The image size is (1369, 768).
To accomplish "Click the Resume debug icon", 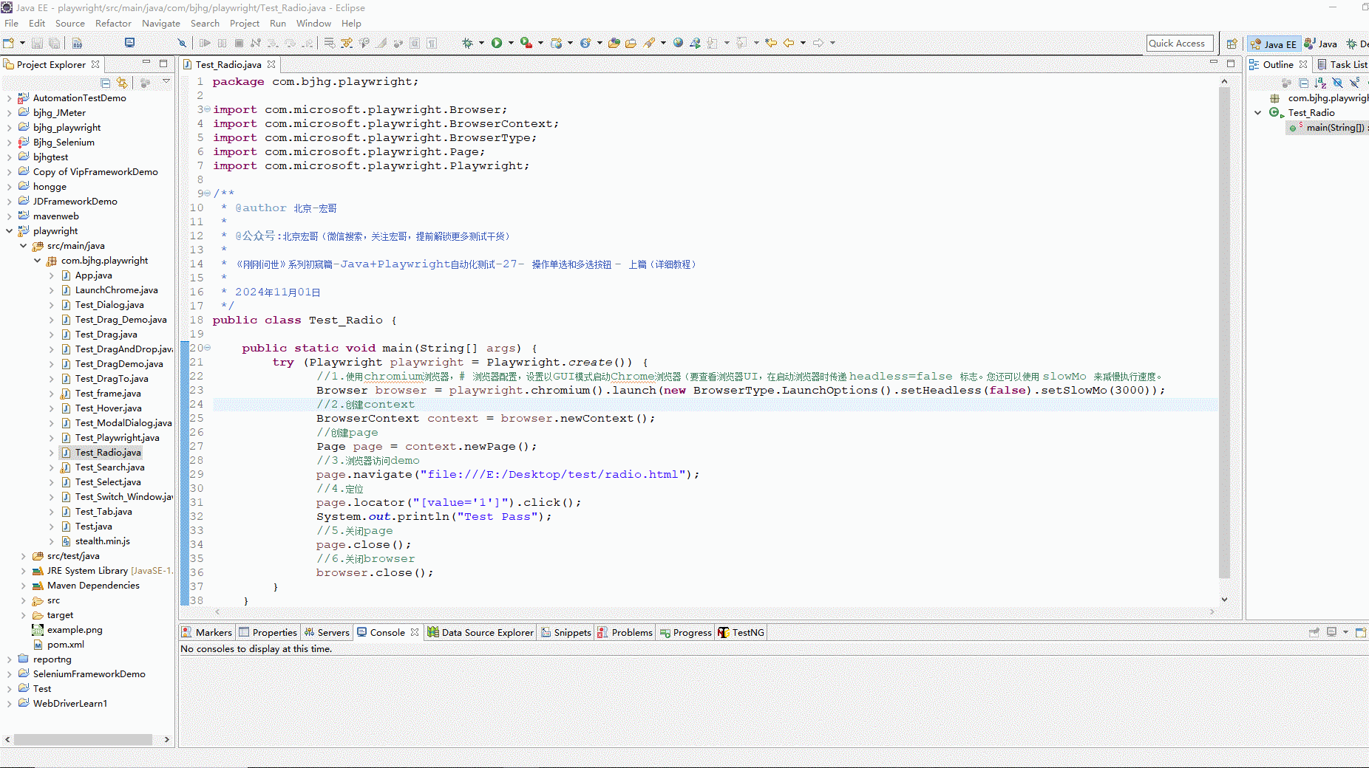I will coord(205,43).
